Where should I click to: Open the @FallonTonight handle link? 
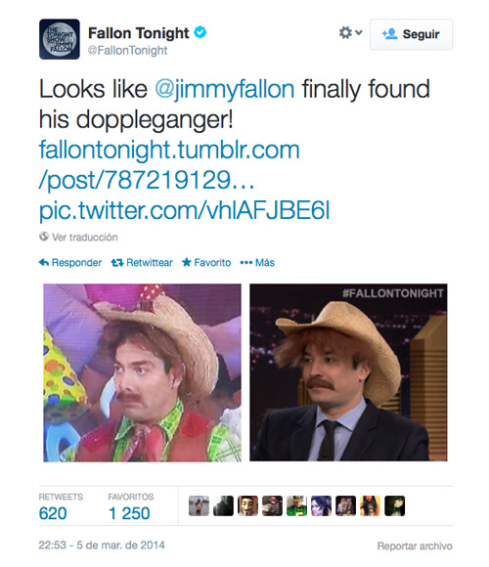(x=127, y=50)
